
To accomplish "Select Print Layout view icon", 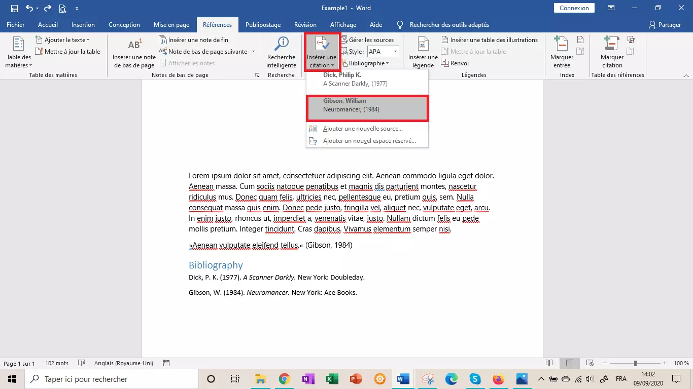I will 570,363.
